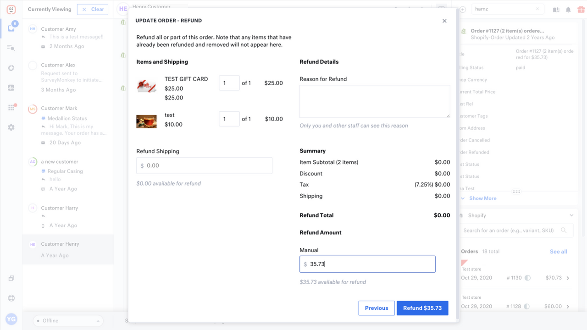The height and width of the screenshot is (330, 587).
Task: Click the Refund $35.73 button
Action: click(422, 308)
